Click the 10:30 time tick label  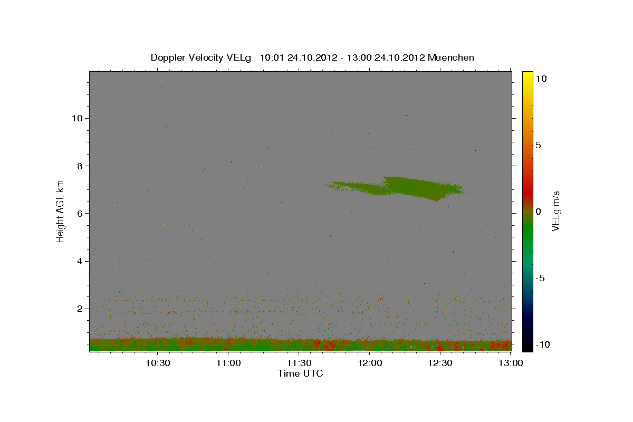point(158,363)
